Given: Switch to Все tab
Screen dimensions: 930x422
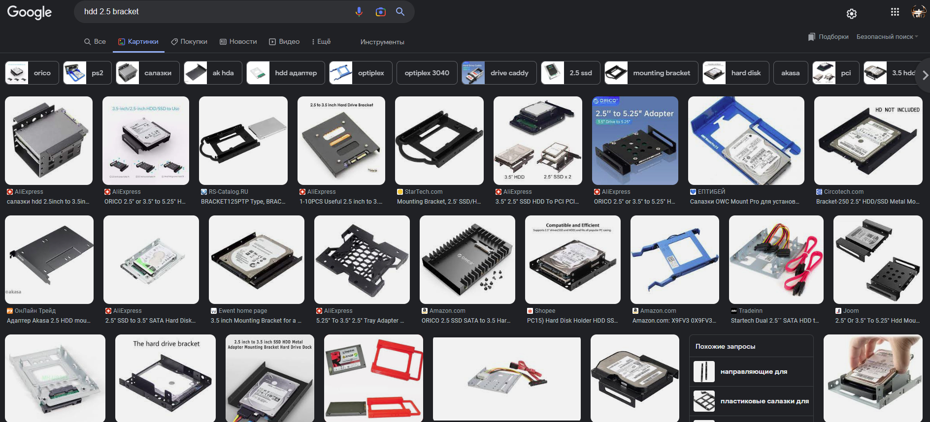Looking at the screenshot, I should [x=95, y=42].
